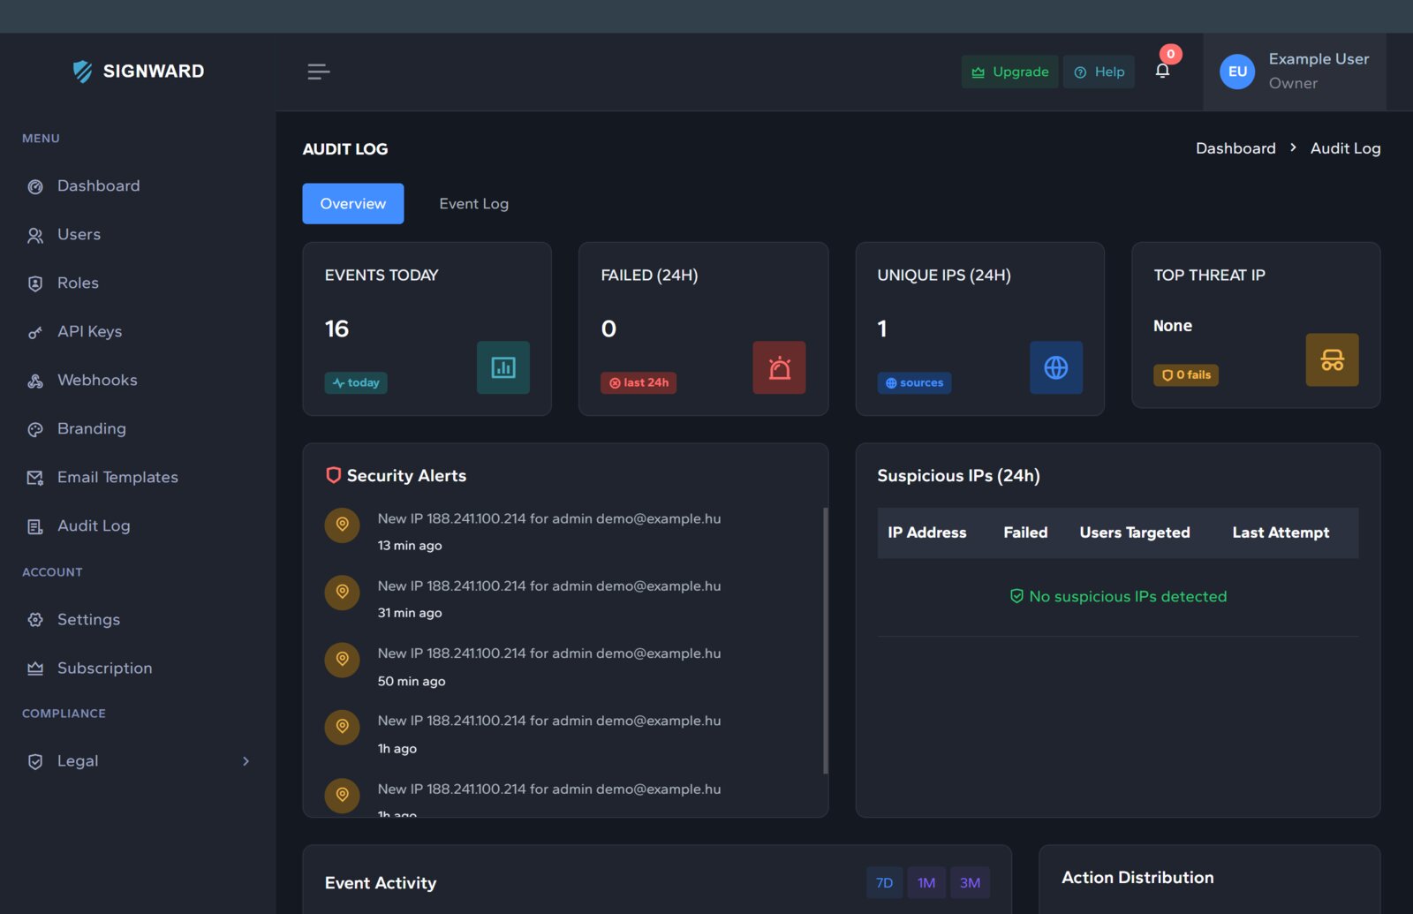Viewport: 1413px width, 914px height.
Task: Click the Events Today count 16
Action: tap(336, 329)
